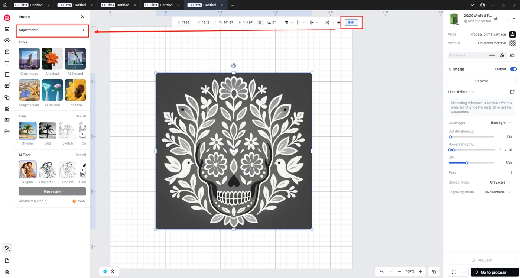Viewport: 520px width, 278px height.
Task: Choose the Enhance tool
Action: pos(75,90)
